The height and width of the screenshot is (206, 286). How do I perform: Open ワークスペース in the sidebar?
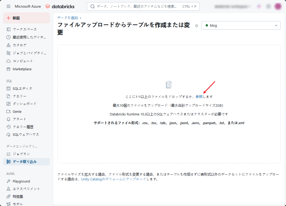coord(26,29)
